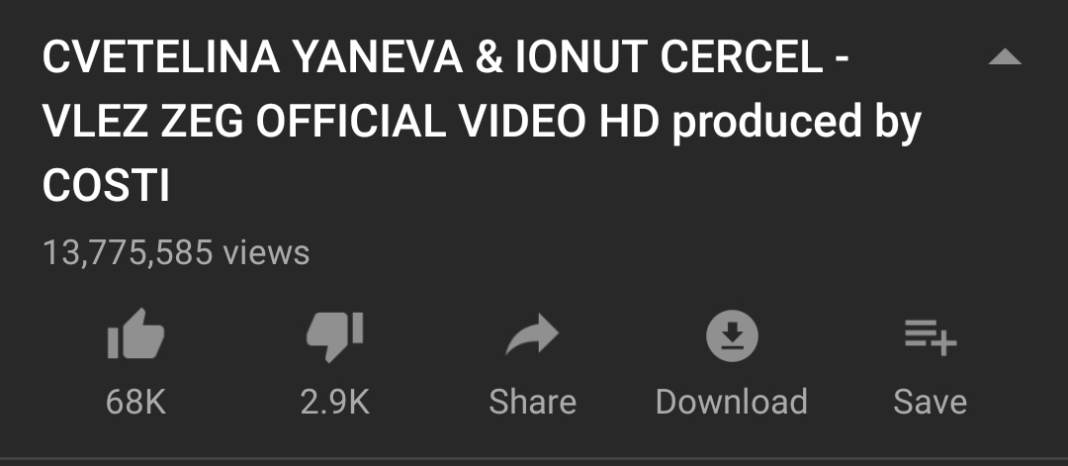1068x466 pixels.
Task: Tap the ampersand in the video title
Action: [x=489, y=57]
